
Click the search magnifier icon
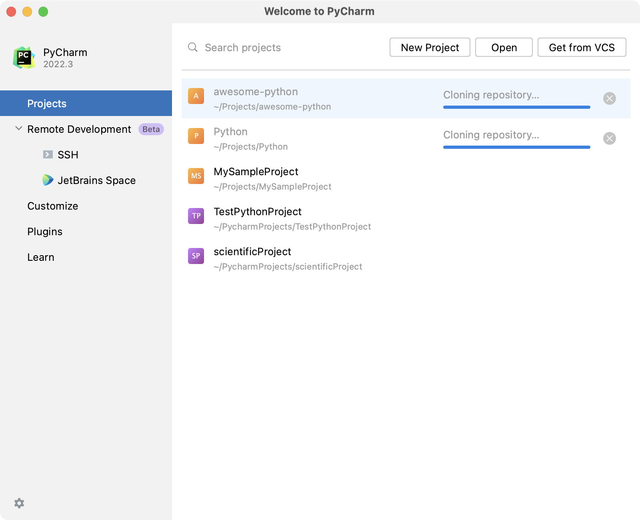(192, 47)
